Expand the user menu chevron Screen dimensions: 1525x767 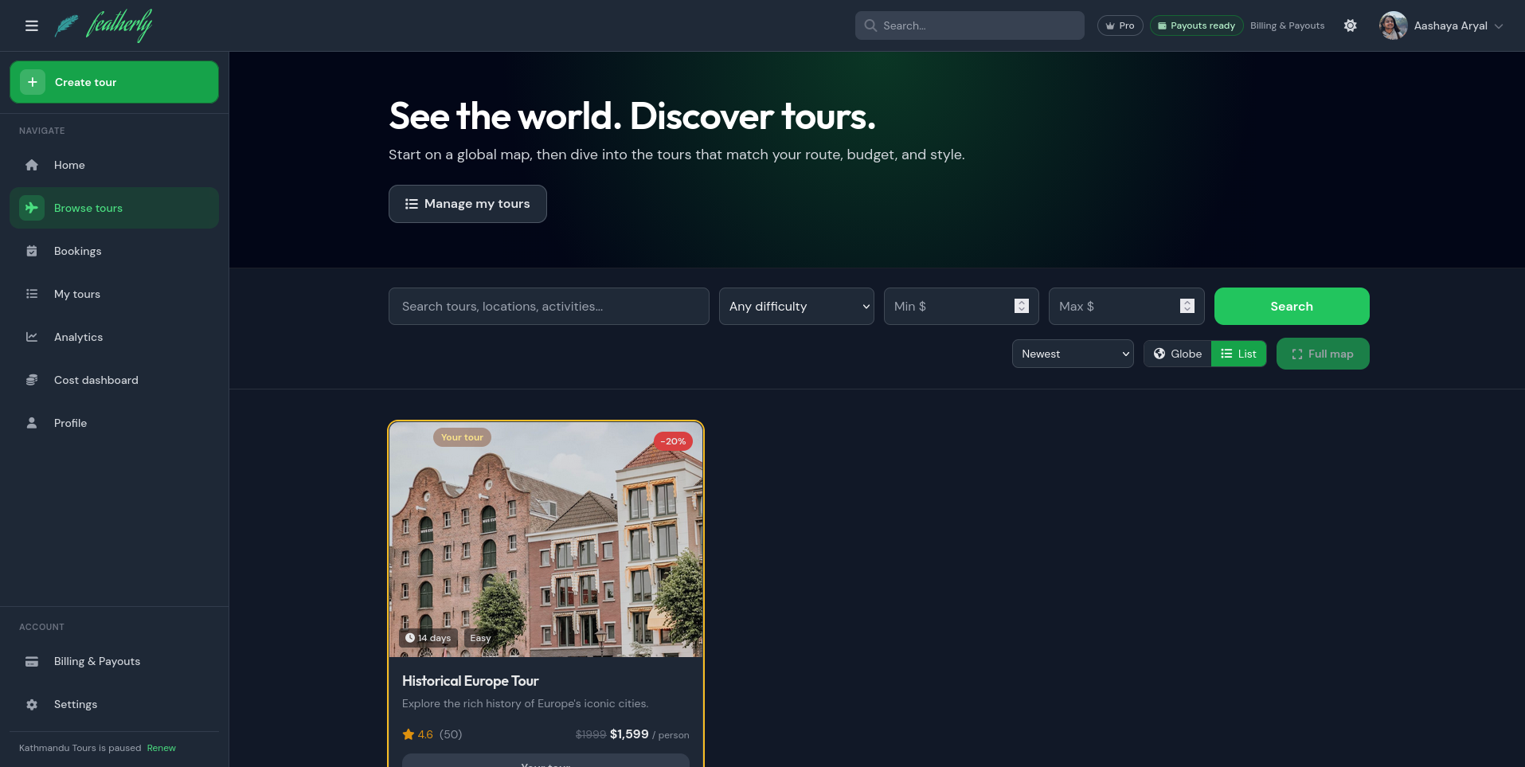(x=1500, y=26)
